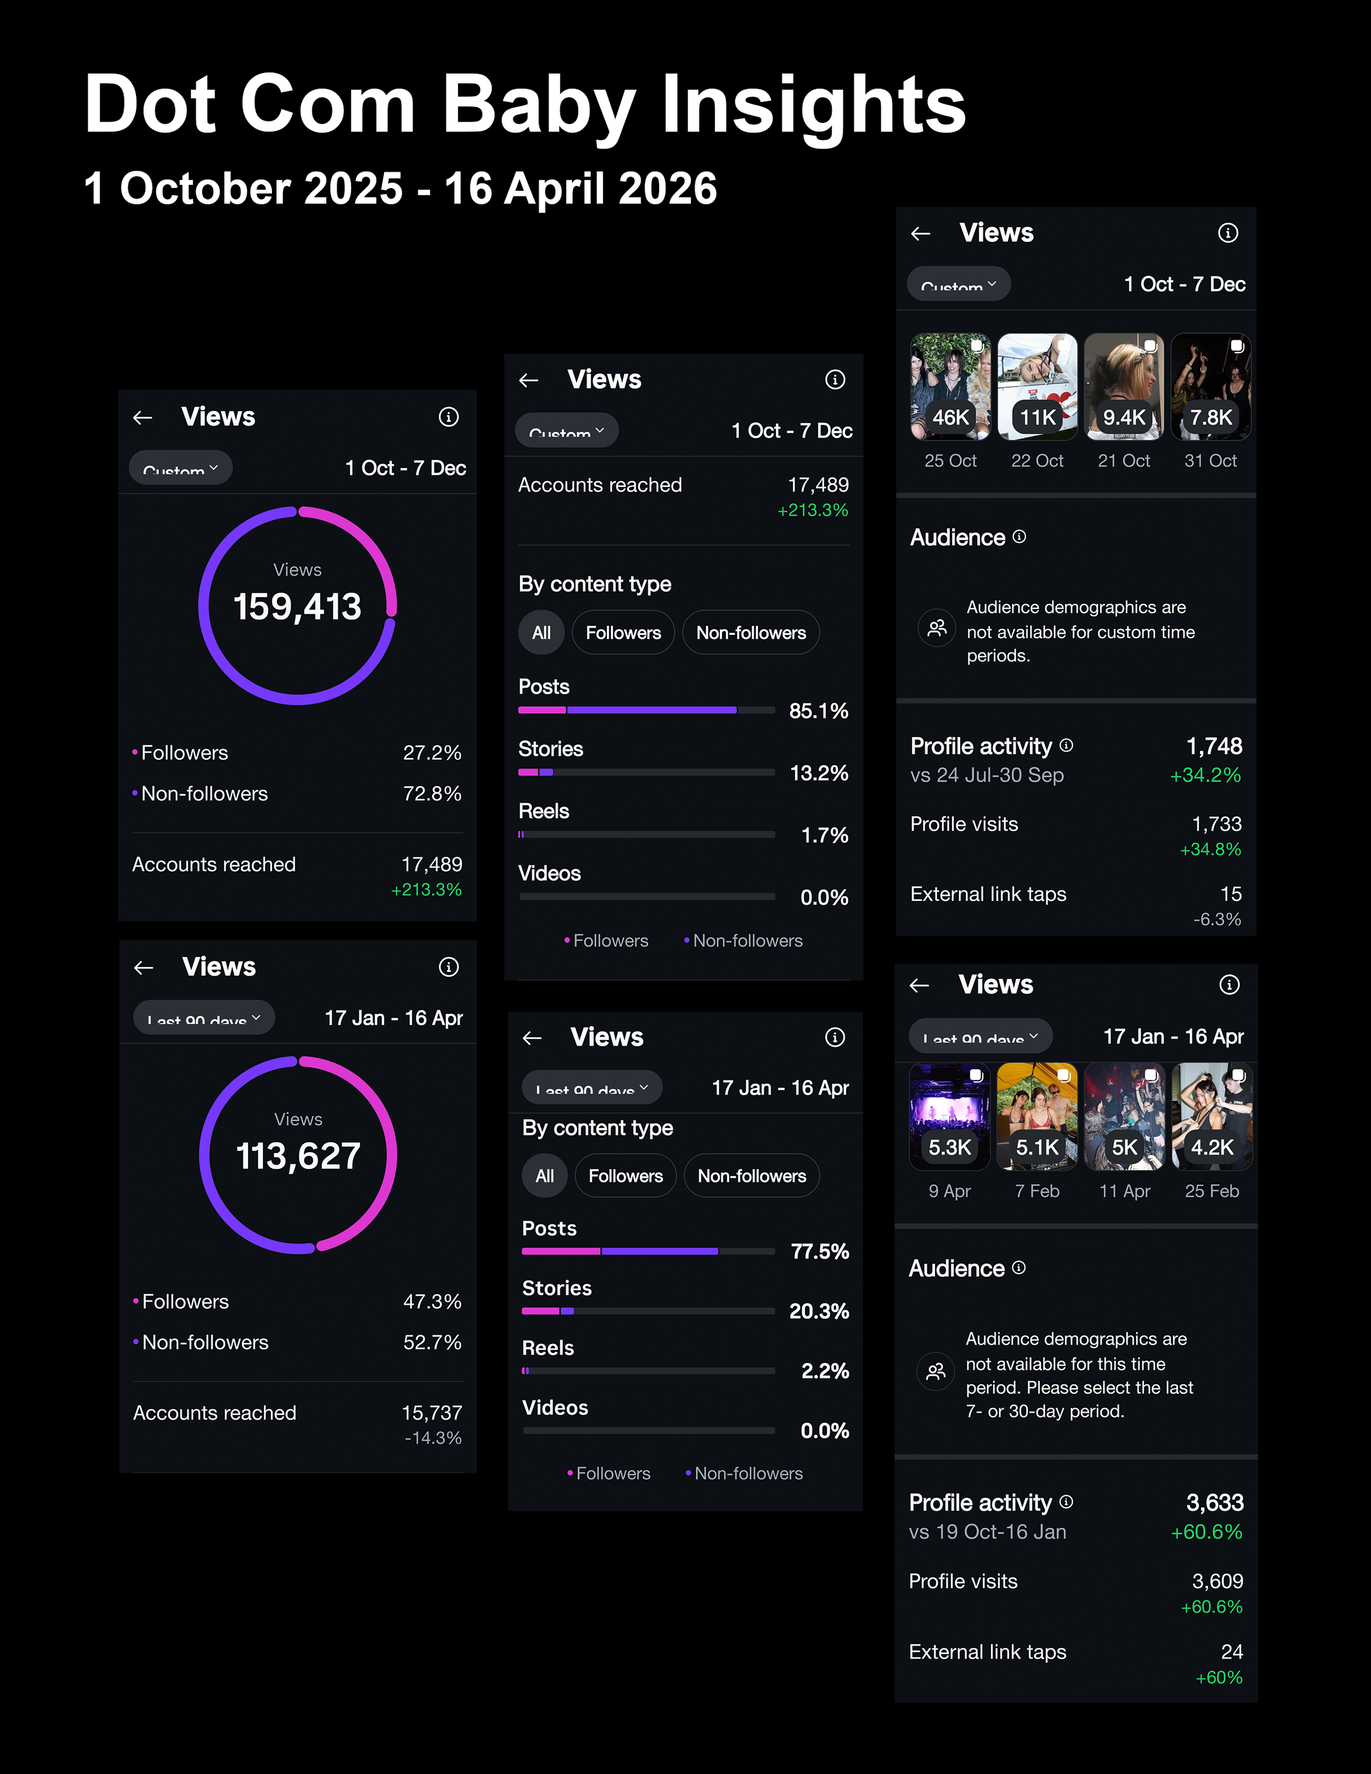The height and width of the screenshot is (1774, 1371).
Task: Click info icon beside Profile activity 1,748
Action: click(x=1067, y=746)
